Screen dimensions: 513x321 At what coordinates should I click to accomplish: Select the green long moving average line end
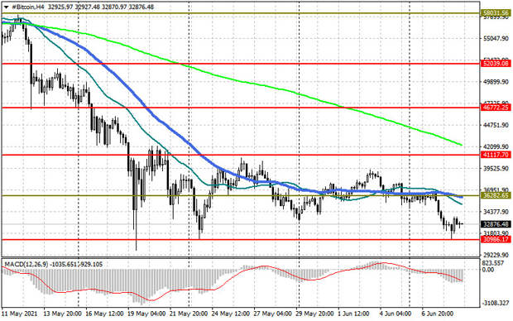click(x=461, y=144)
